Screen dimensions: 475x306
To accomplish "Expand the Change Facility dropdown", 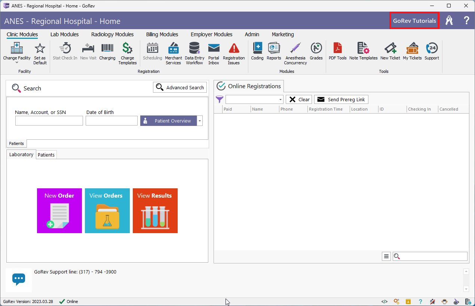I will click(17, 62).
